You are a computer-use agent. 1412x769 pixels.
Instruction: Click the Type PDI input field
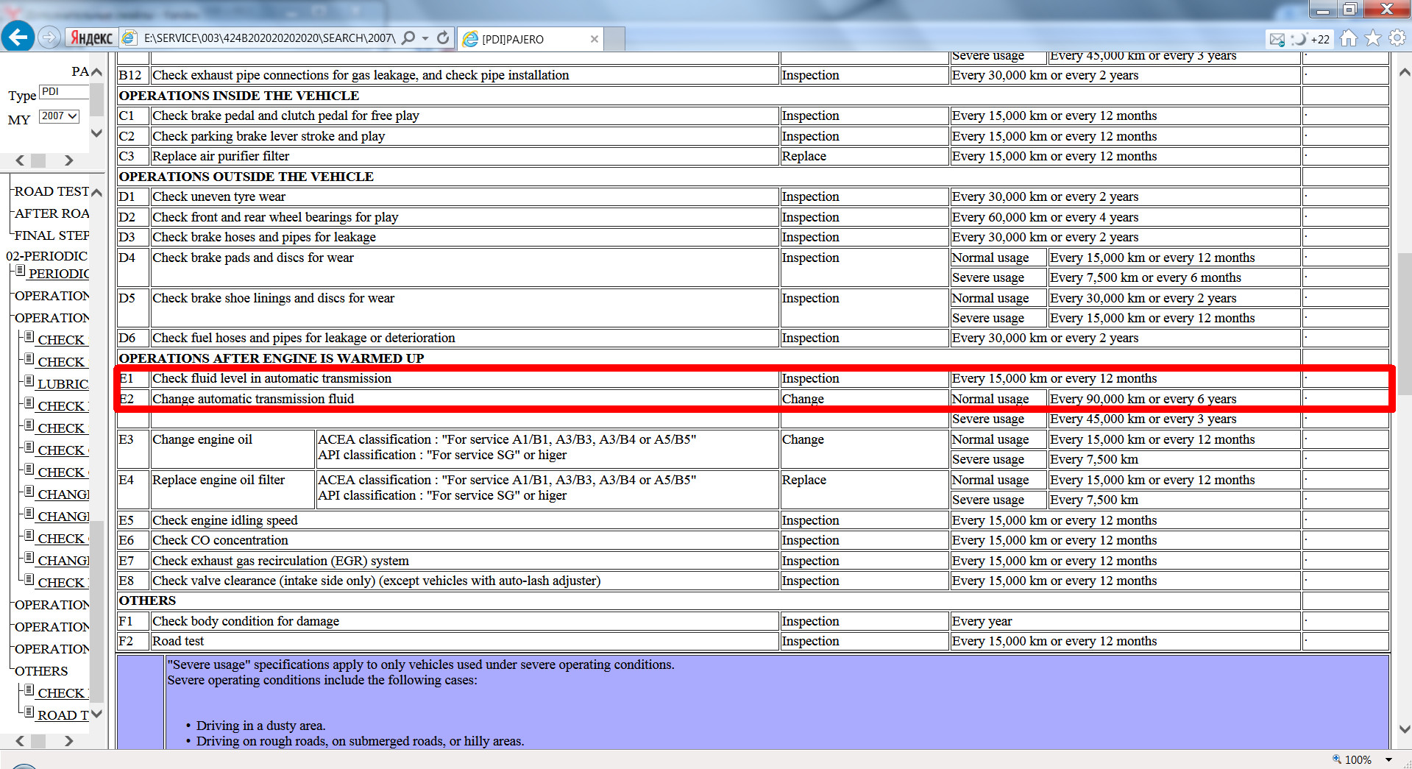click(64, 92)
